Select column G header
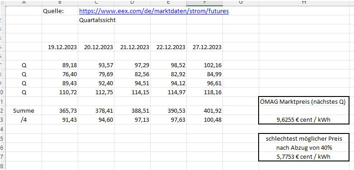 (241, 2)
